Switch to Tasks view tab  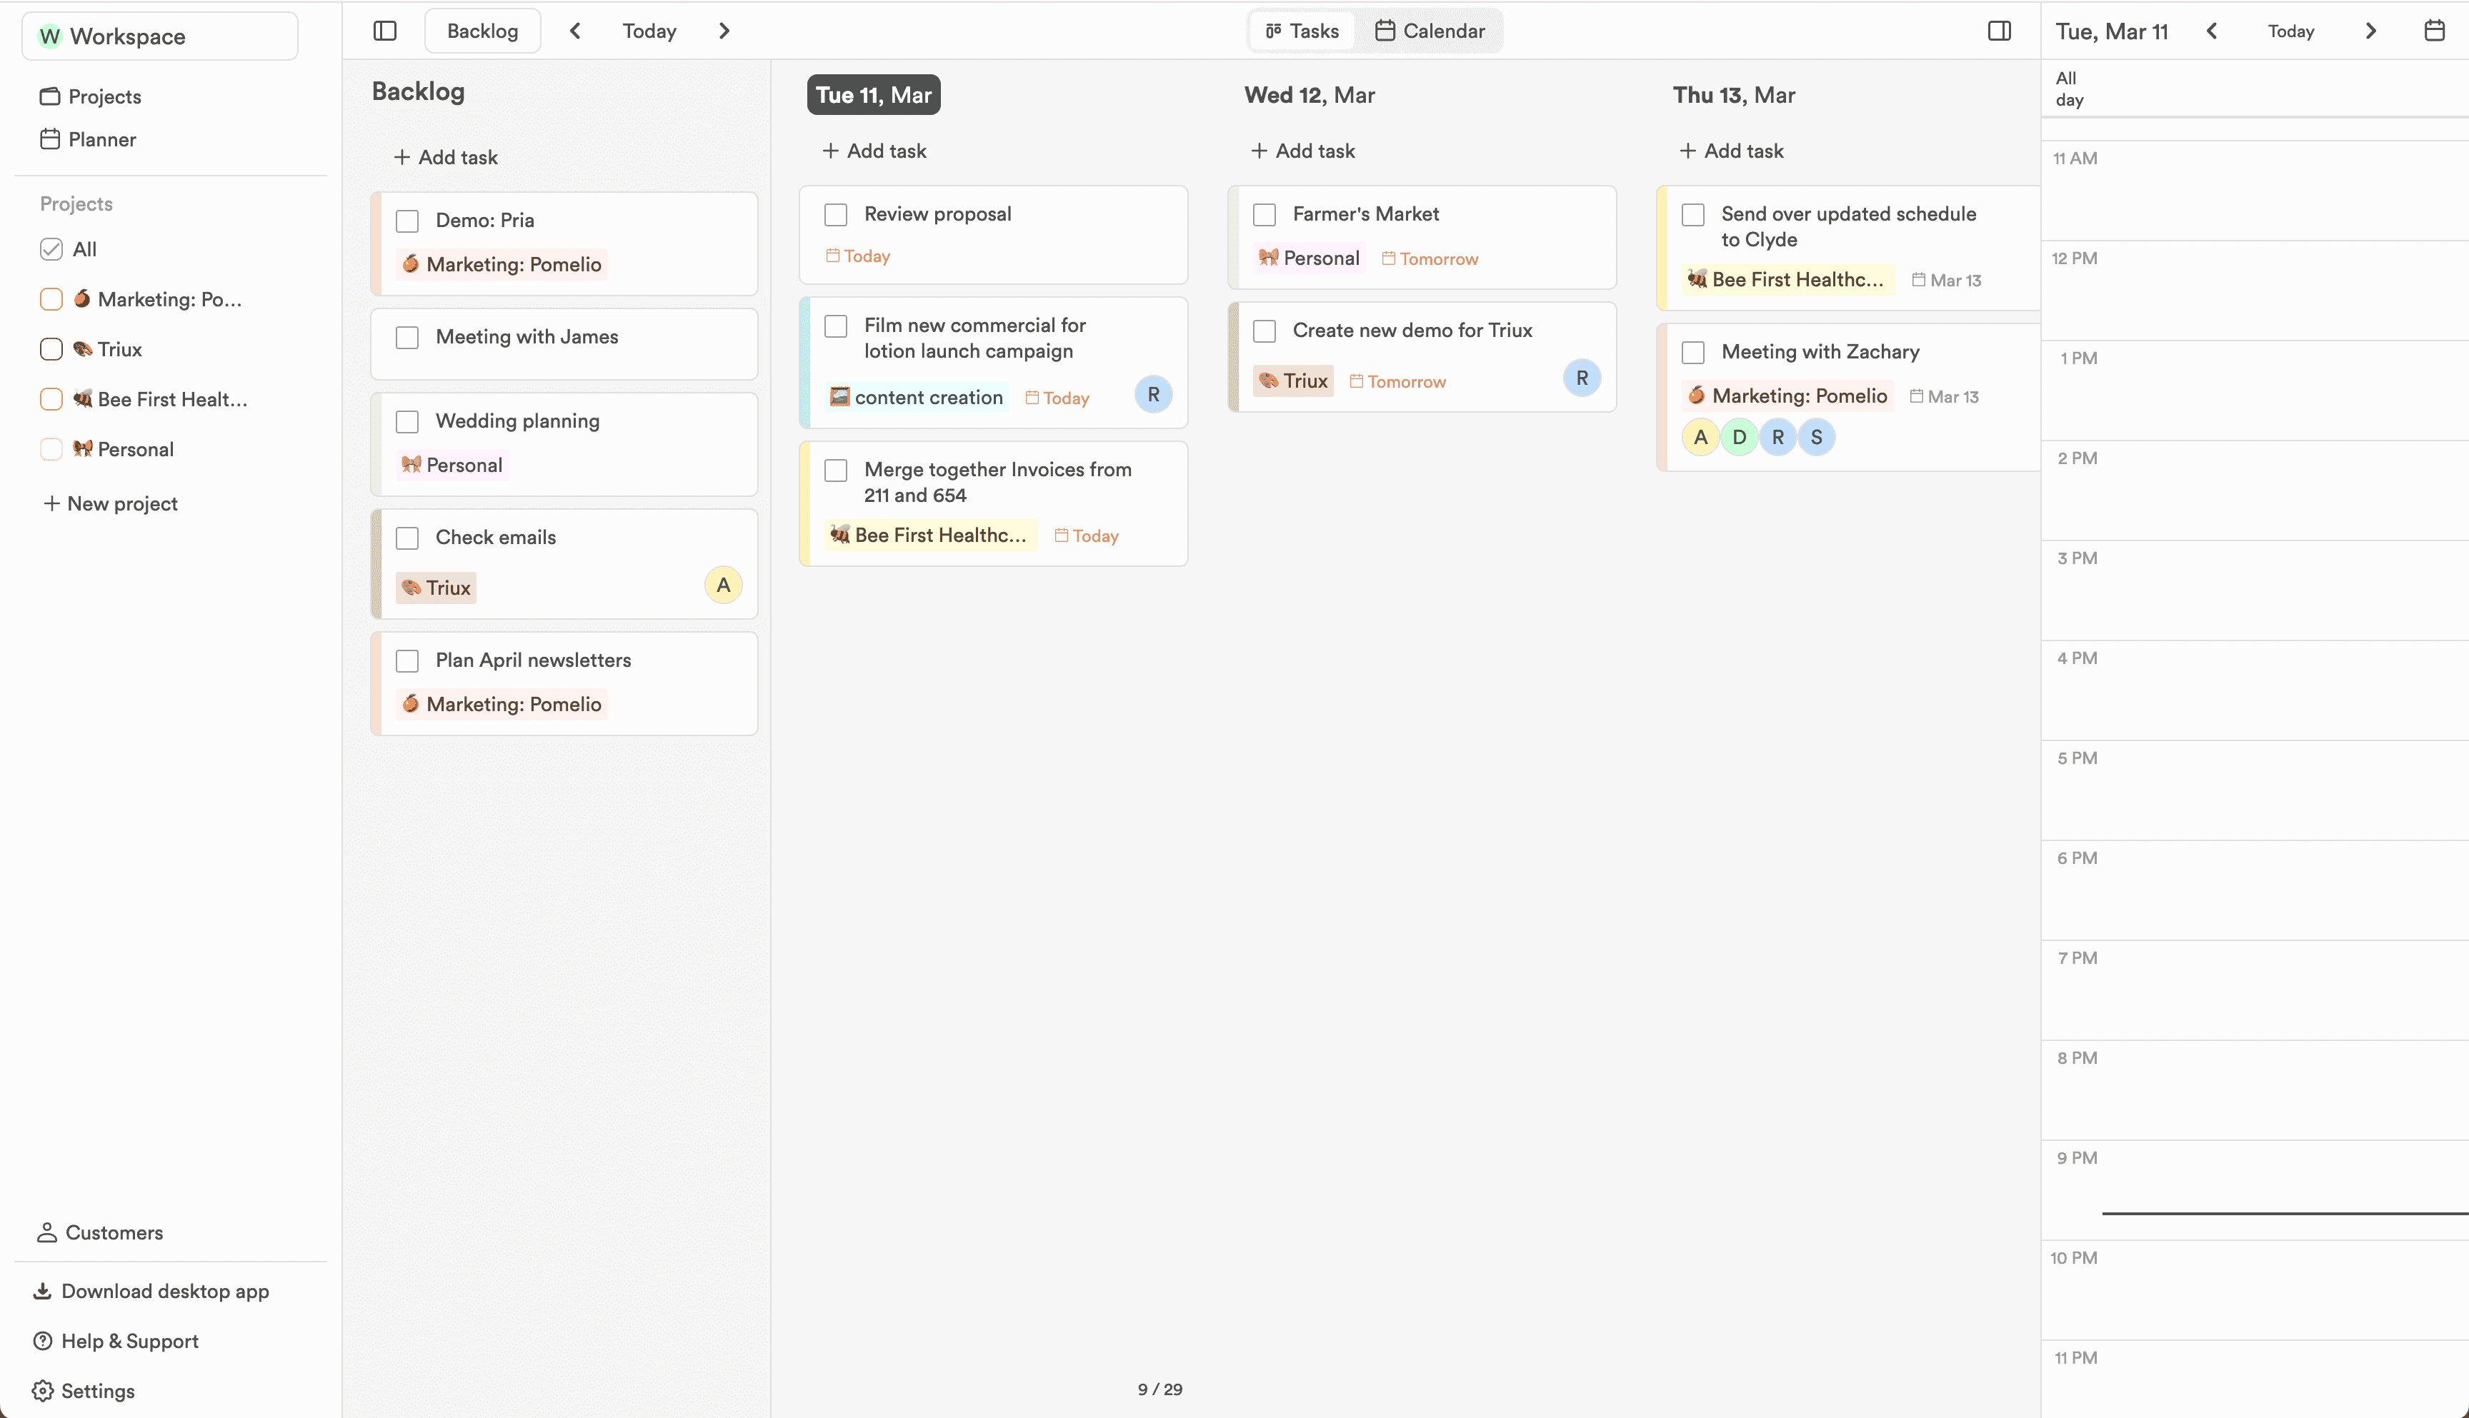1302,31
